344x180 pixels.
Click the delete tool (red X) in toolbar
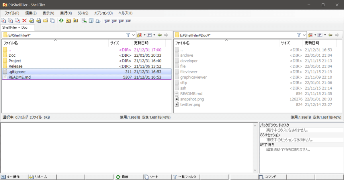pos(24,20)
